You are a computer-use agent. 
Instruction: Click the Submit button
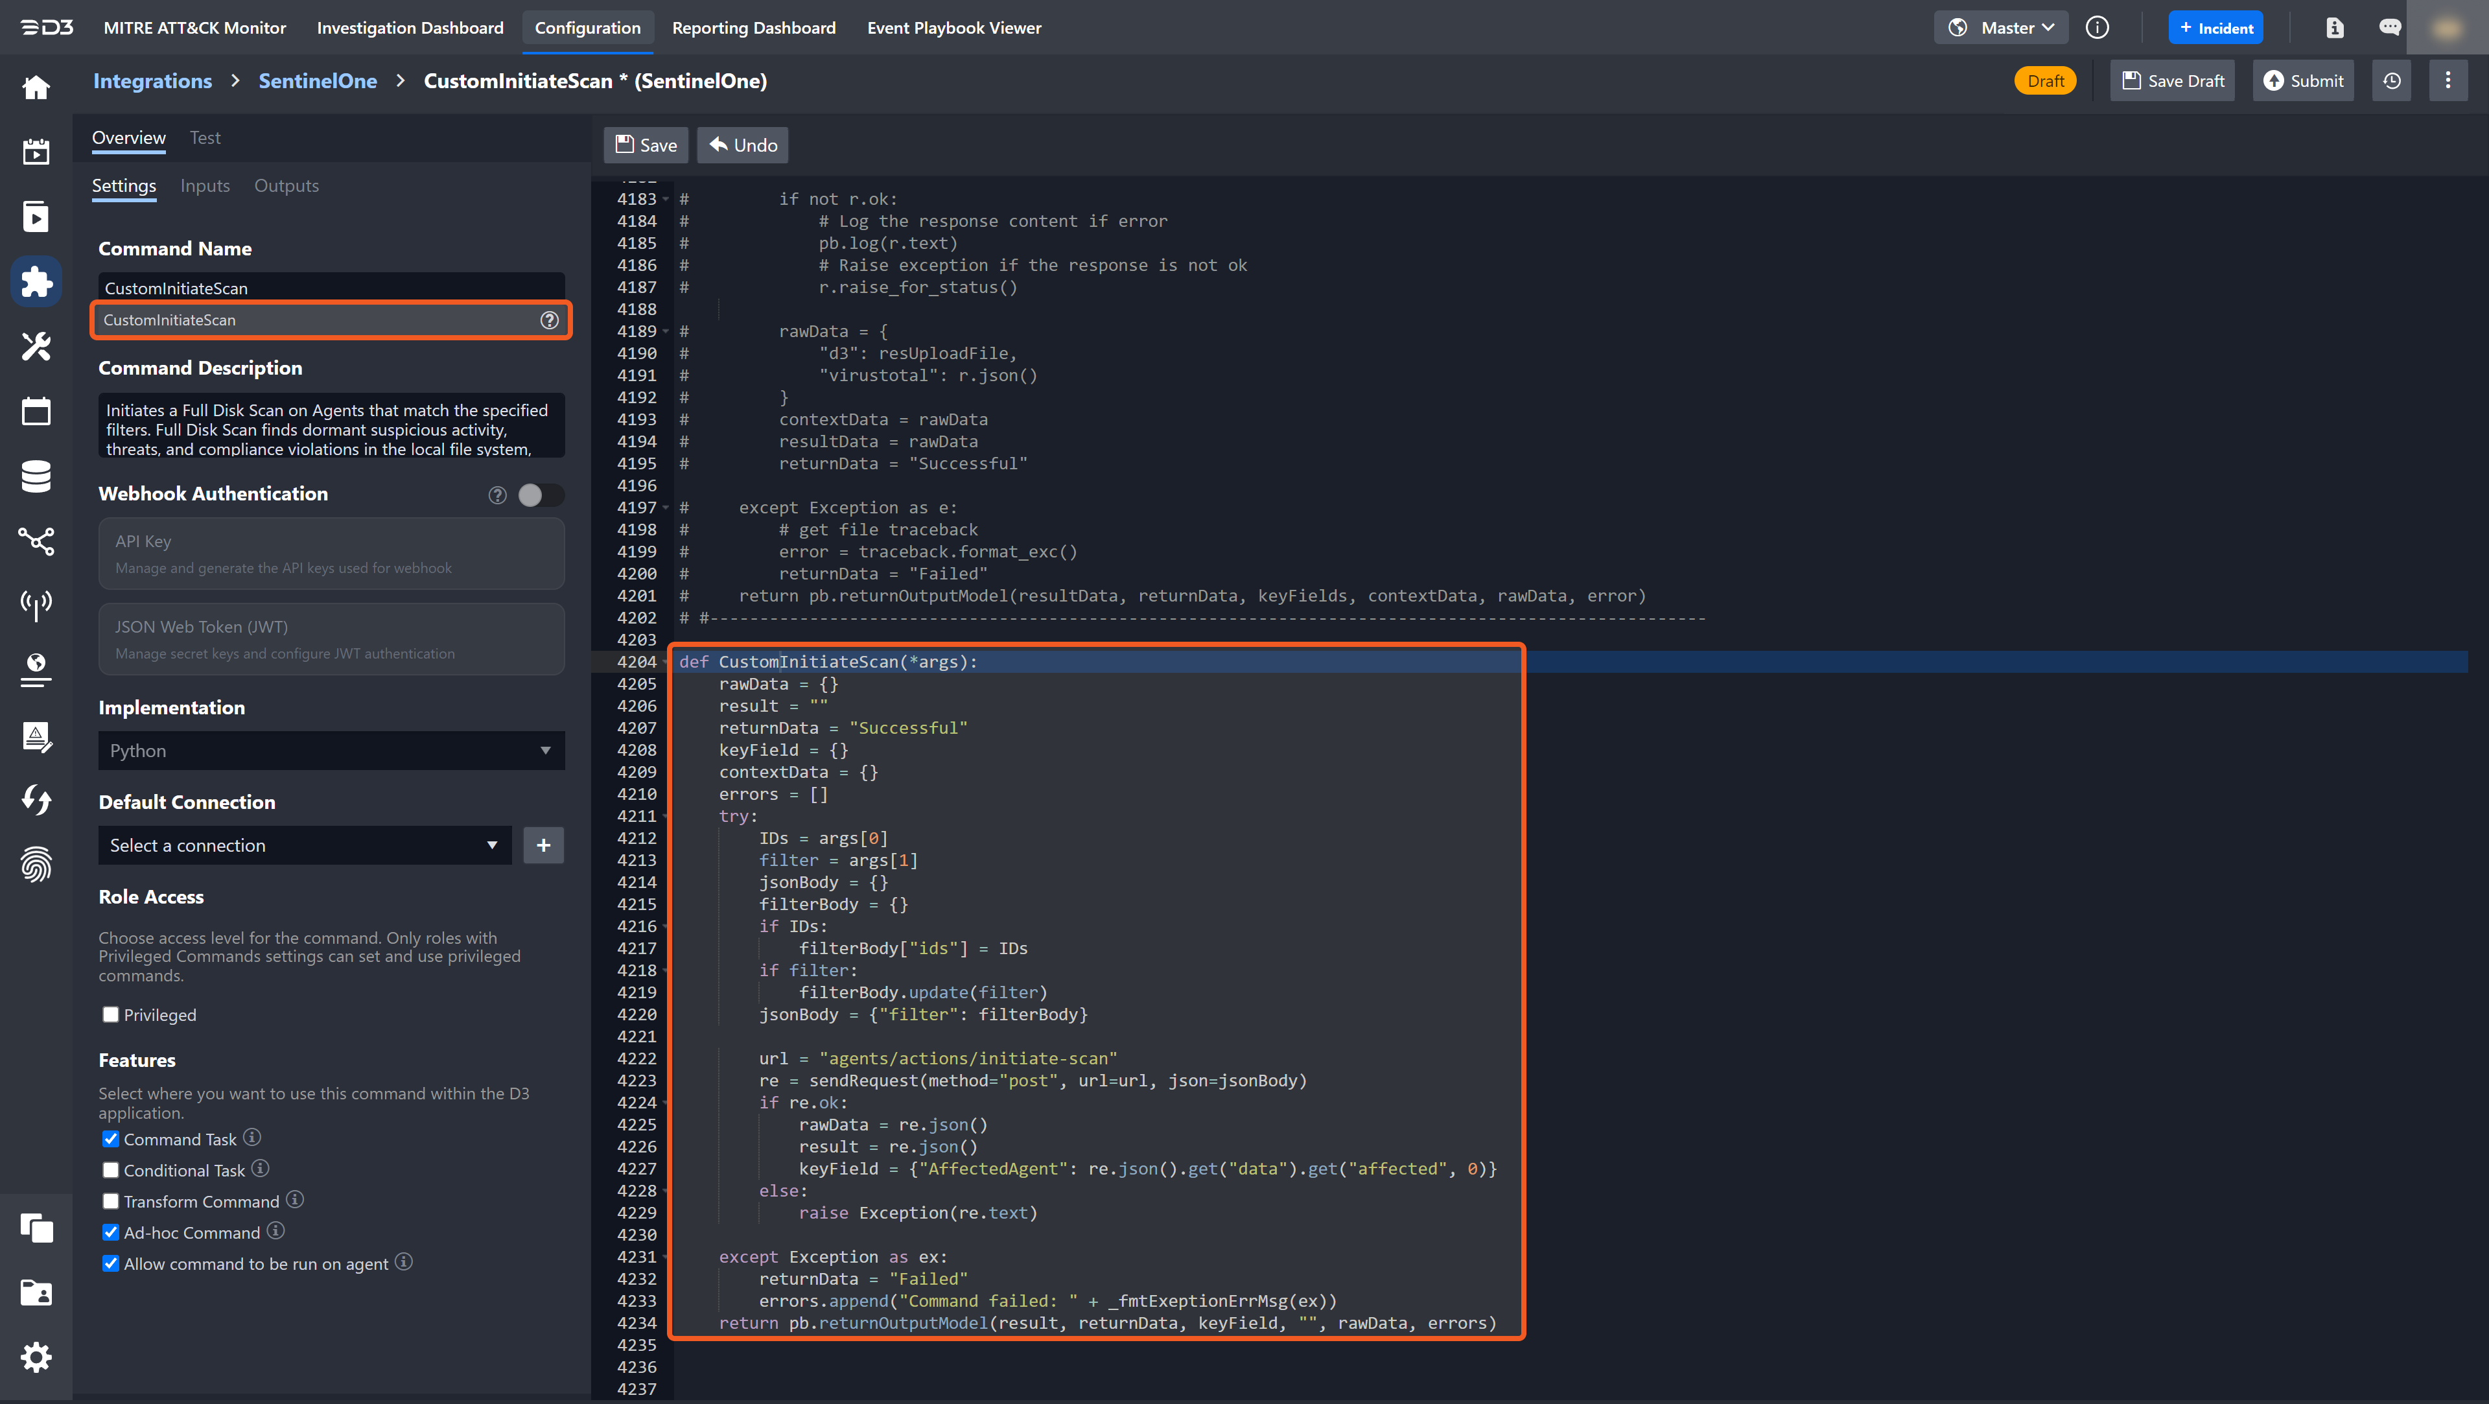tap(2304, 81)
